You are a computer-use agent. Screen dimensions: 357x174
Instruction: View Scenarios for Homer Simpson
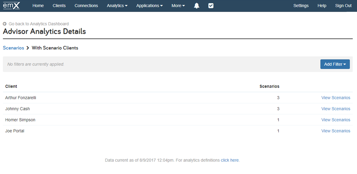336,120
